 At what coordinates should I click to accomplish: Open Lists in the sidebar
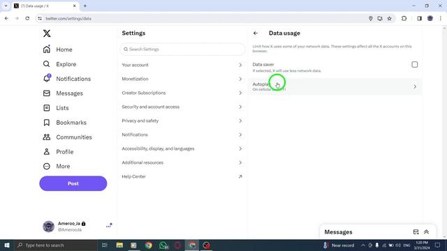56,108
